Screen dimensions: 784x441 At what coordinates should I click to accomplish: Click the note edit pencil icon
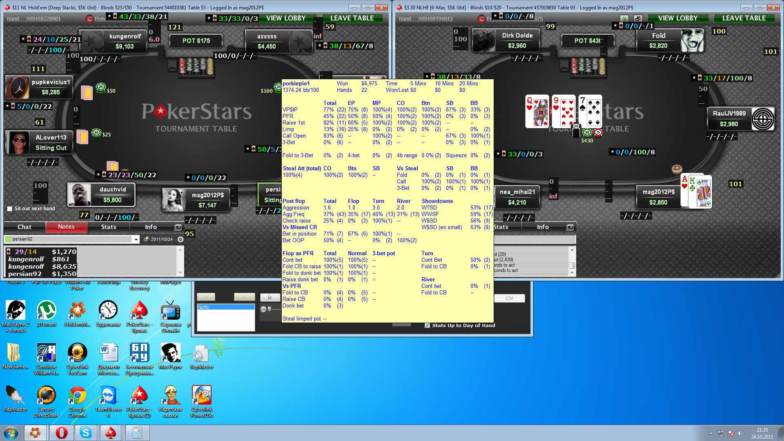tap(146, 239)
